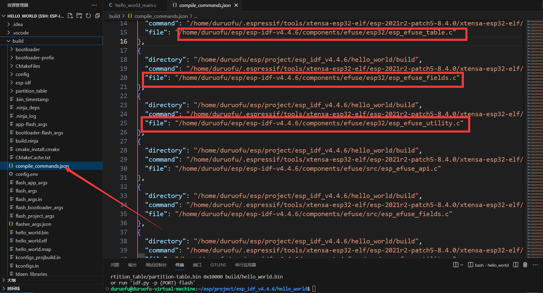Open flasher_args.json in the file tree
This screenshot has height=293, width=543.
pos(33,224)
